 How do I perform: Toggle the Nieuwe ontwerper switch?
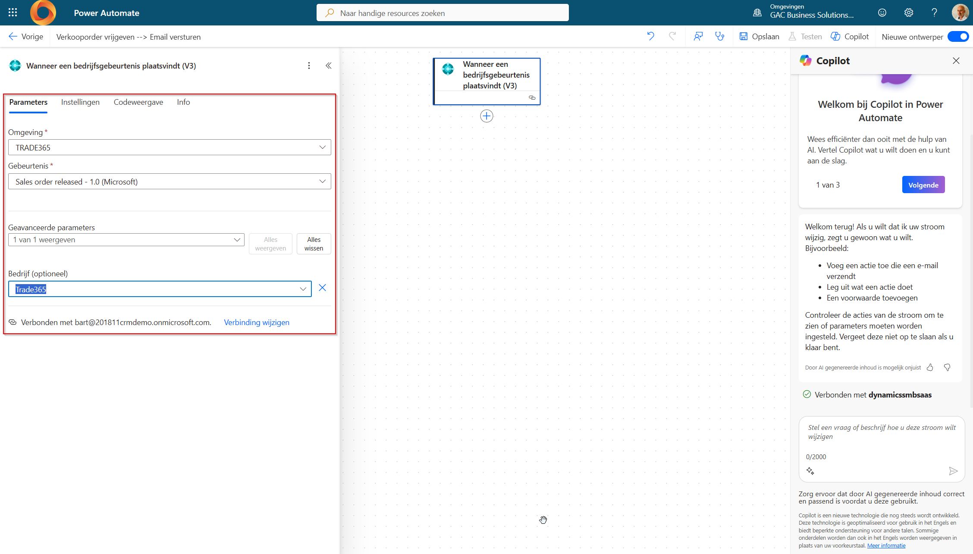coord(958,37)
